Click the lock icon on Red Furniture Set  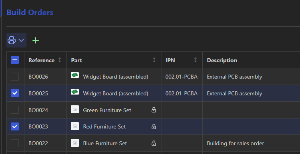(x=154, y=126)
